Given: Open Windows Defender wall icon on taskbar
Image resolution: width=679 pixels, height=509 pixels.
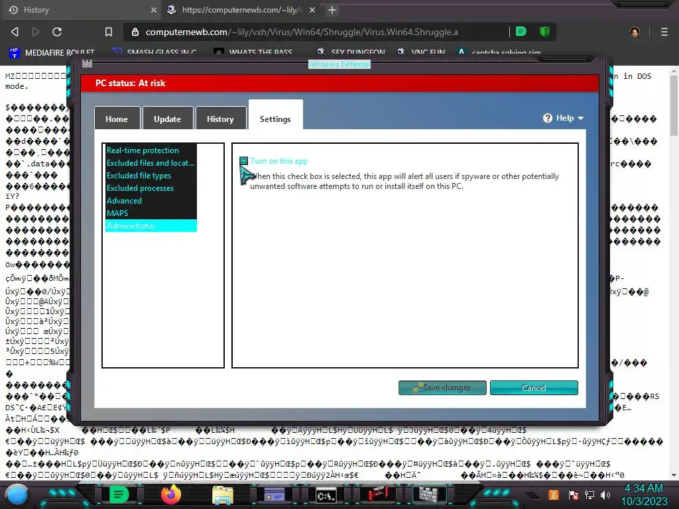Looking at the screenshot, I should point(429,494).
